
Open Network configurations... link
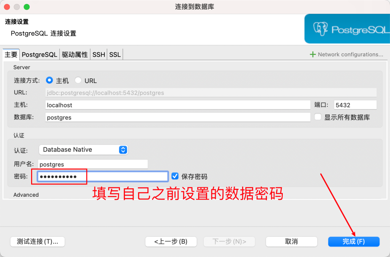pos(350,55)
